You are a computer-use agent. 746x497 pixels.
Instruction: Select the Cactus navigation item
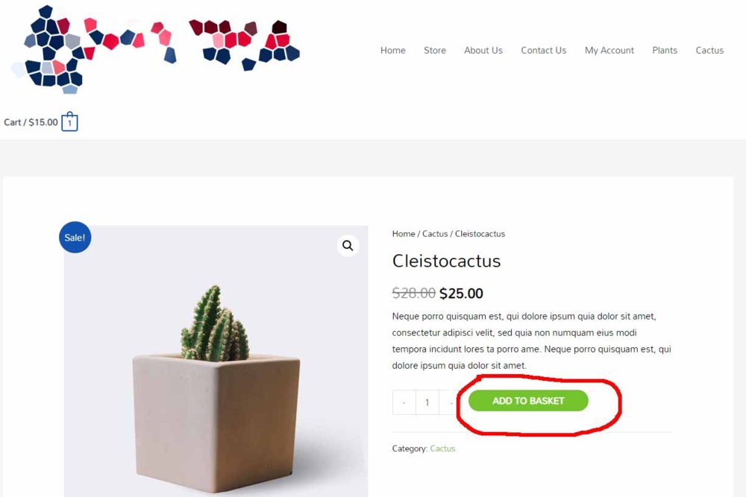[709, 51]
